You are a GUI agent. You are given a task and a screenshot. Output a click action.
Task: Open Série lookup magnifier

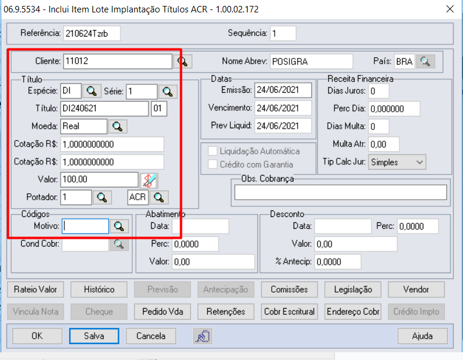[168, 91]
